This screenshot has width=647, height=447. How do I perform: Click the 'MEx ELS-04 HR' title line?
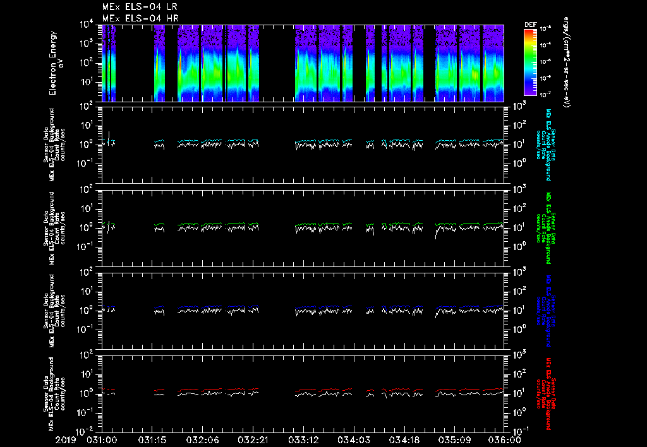coord(140,18)
